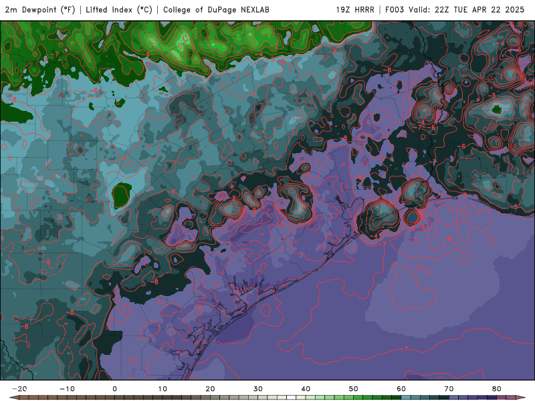
Task: Click the 80 label on the color scale
Action: click(497, 389)
